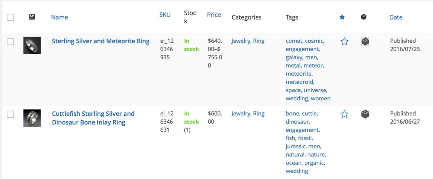The image size is (433, 179).
Task: Sort products by Date column
Action: (396, 17)
